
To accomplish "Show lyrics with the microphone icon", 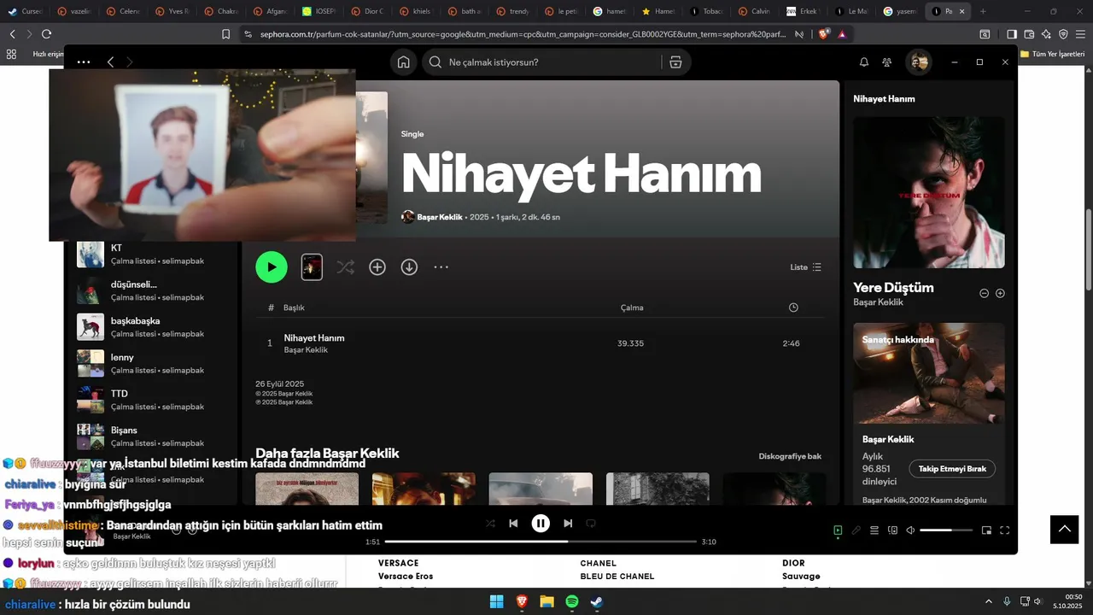I will tap(856, 530).
